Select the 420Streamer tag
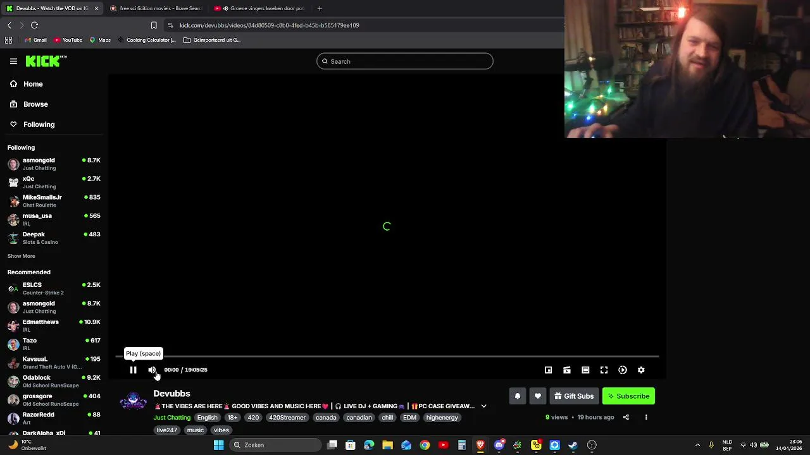 tap(287, 418)
